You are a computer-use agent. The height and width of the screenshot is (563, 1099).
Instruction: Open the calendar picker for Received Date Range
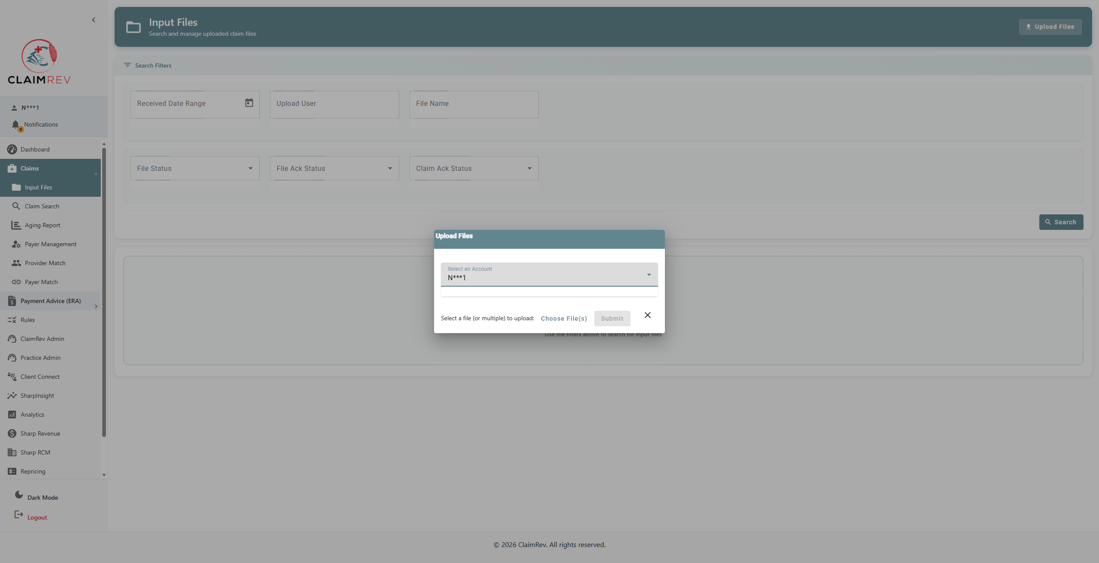pos(249,103)
